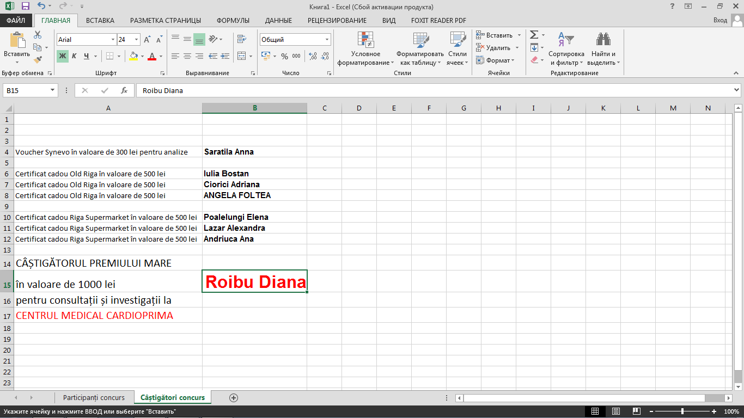Toggle Bold (Ж) formatting

coord(63,56)
